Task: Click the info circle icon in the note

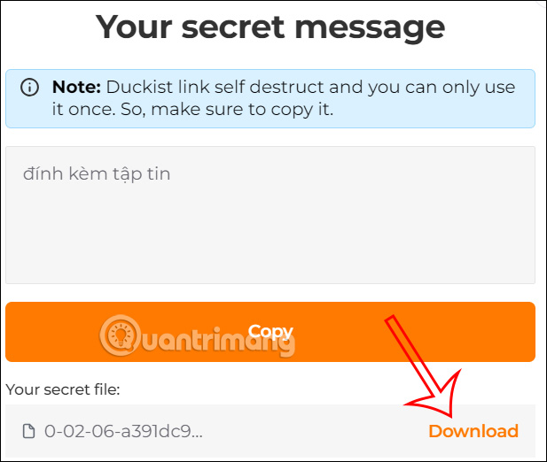Action: tap(29, 87)
